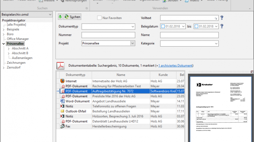
Task: Click the Acrobat PDF icon above table
Action: pyautogui.click(x=60, y=66)
